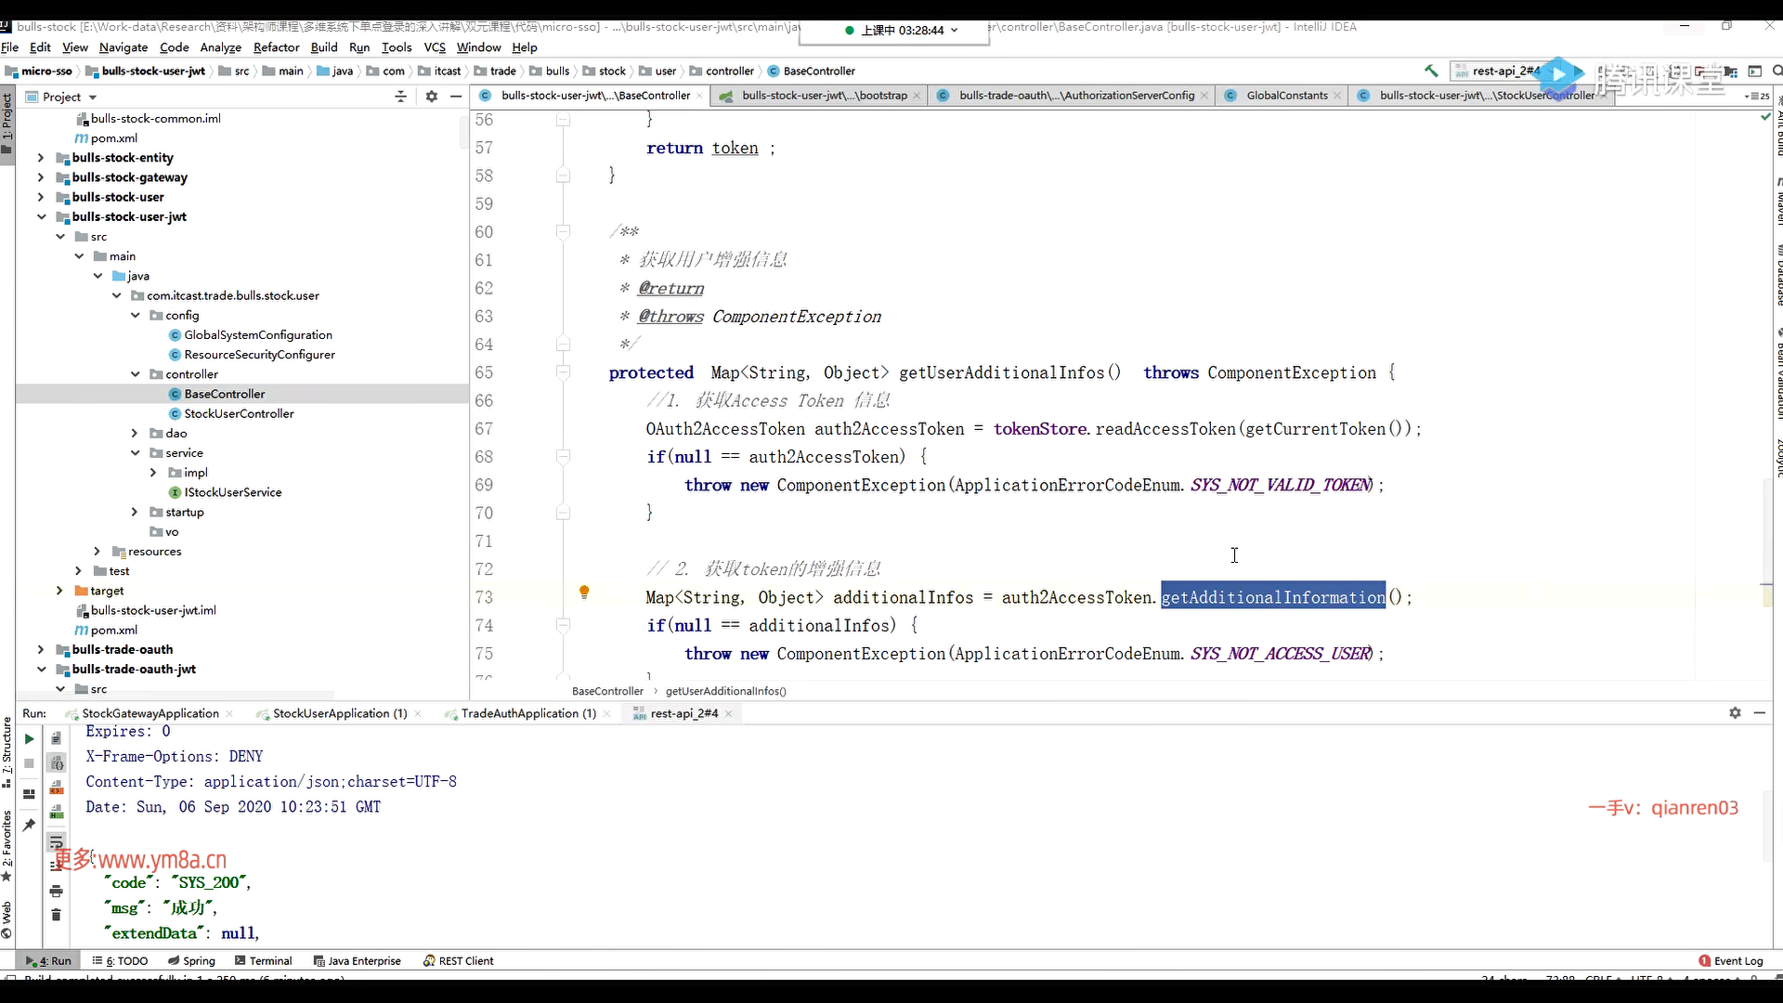Collapse the controller folder
The width and height of the screenshot is (1783, 1003).
[x=136, y=374]
